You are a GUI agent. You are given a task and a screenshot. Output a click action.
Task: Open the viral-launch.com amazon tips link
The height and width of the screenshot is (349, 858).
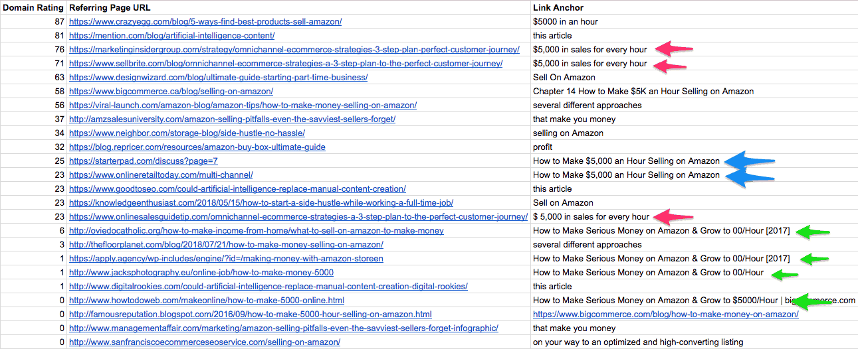point(243,105)
